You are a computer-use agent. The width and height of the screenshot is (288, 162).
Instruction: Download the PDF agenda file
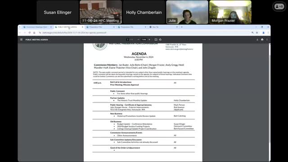pyautogui.click(x=257, y=40)
